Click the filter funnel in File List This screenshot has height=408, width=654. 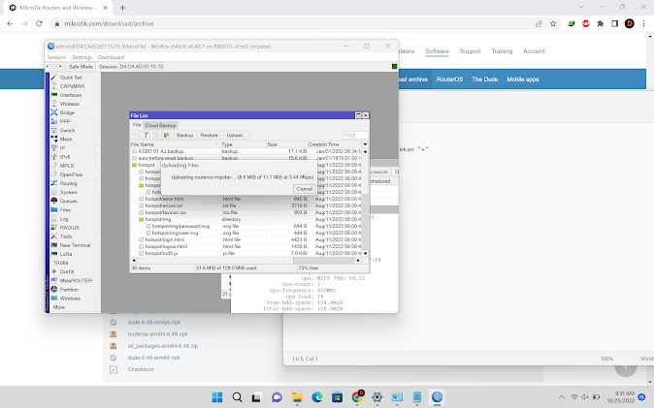146,135
